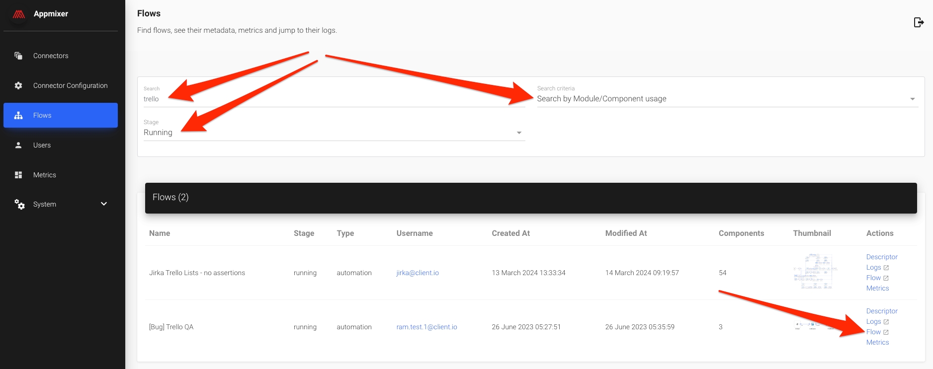View Metrics for Jirka Trello Lists flow
The width and height of the screenshot is (933, 369).
pyautogui.click(x=877, y=288)
